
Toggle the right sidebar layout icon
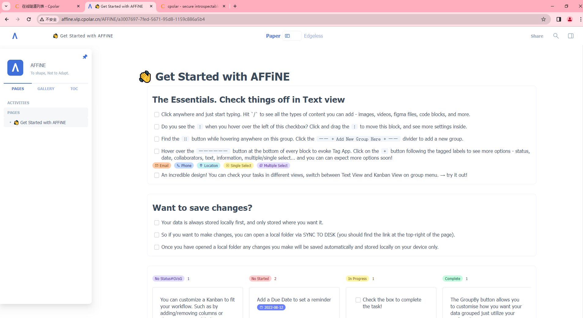coord(571,36)
